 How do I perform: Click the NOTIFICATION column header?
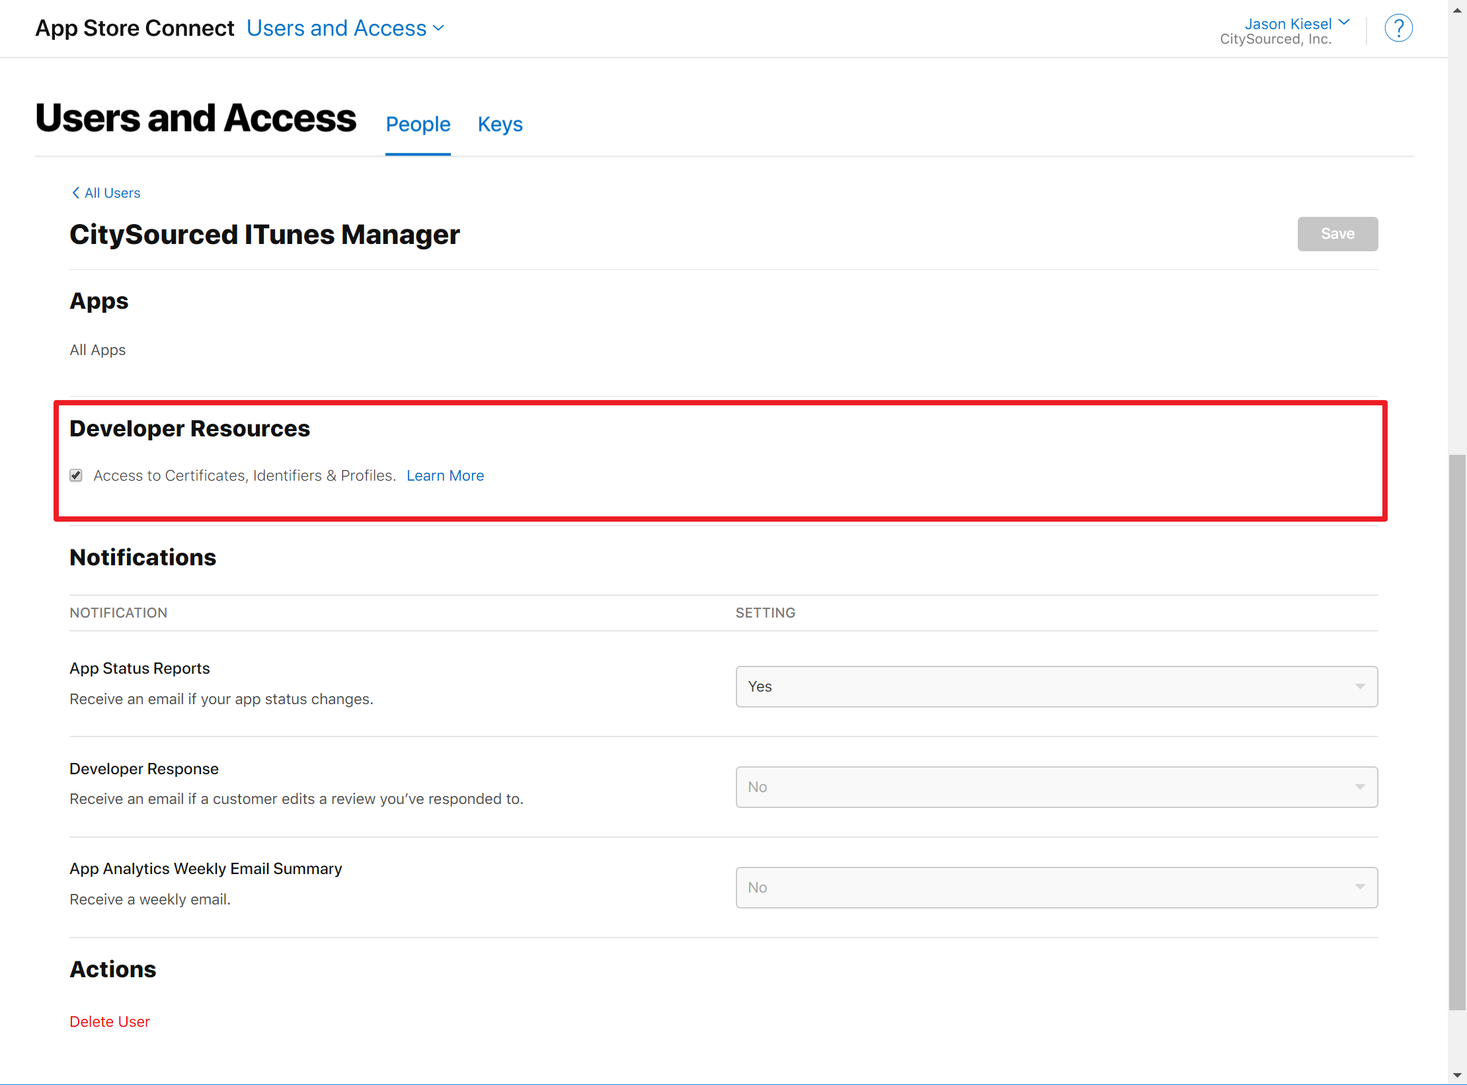pyautogui.click(x=118, y=613)
